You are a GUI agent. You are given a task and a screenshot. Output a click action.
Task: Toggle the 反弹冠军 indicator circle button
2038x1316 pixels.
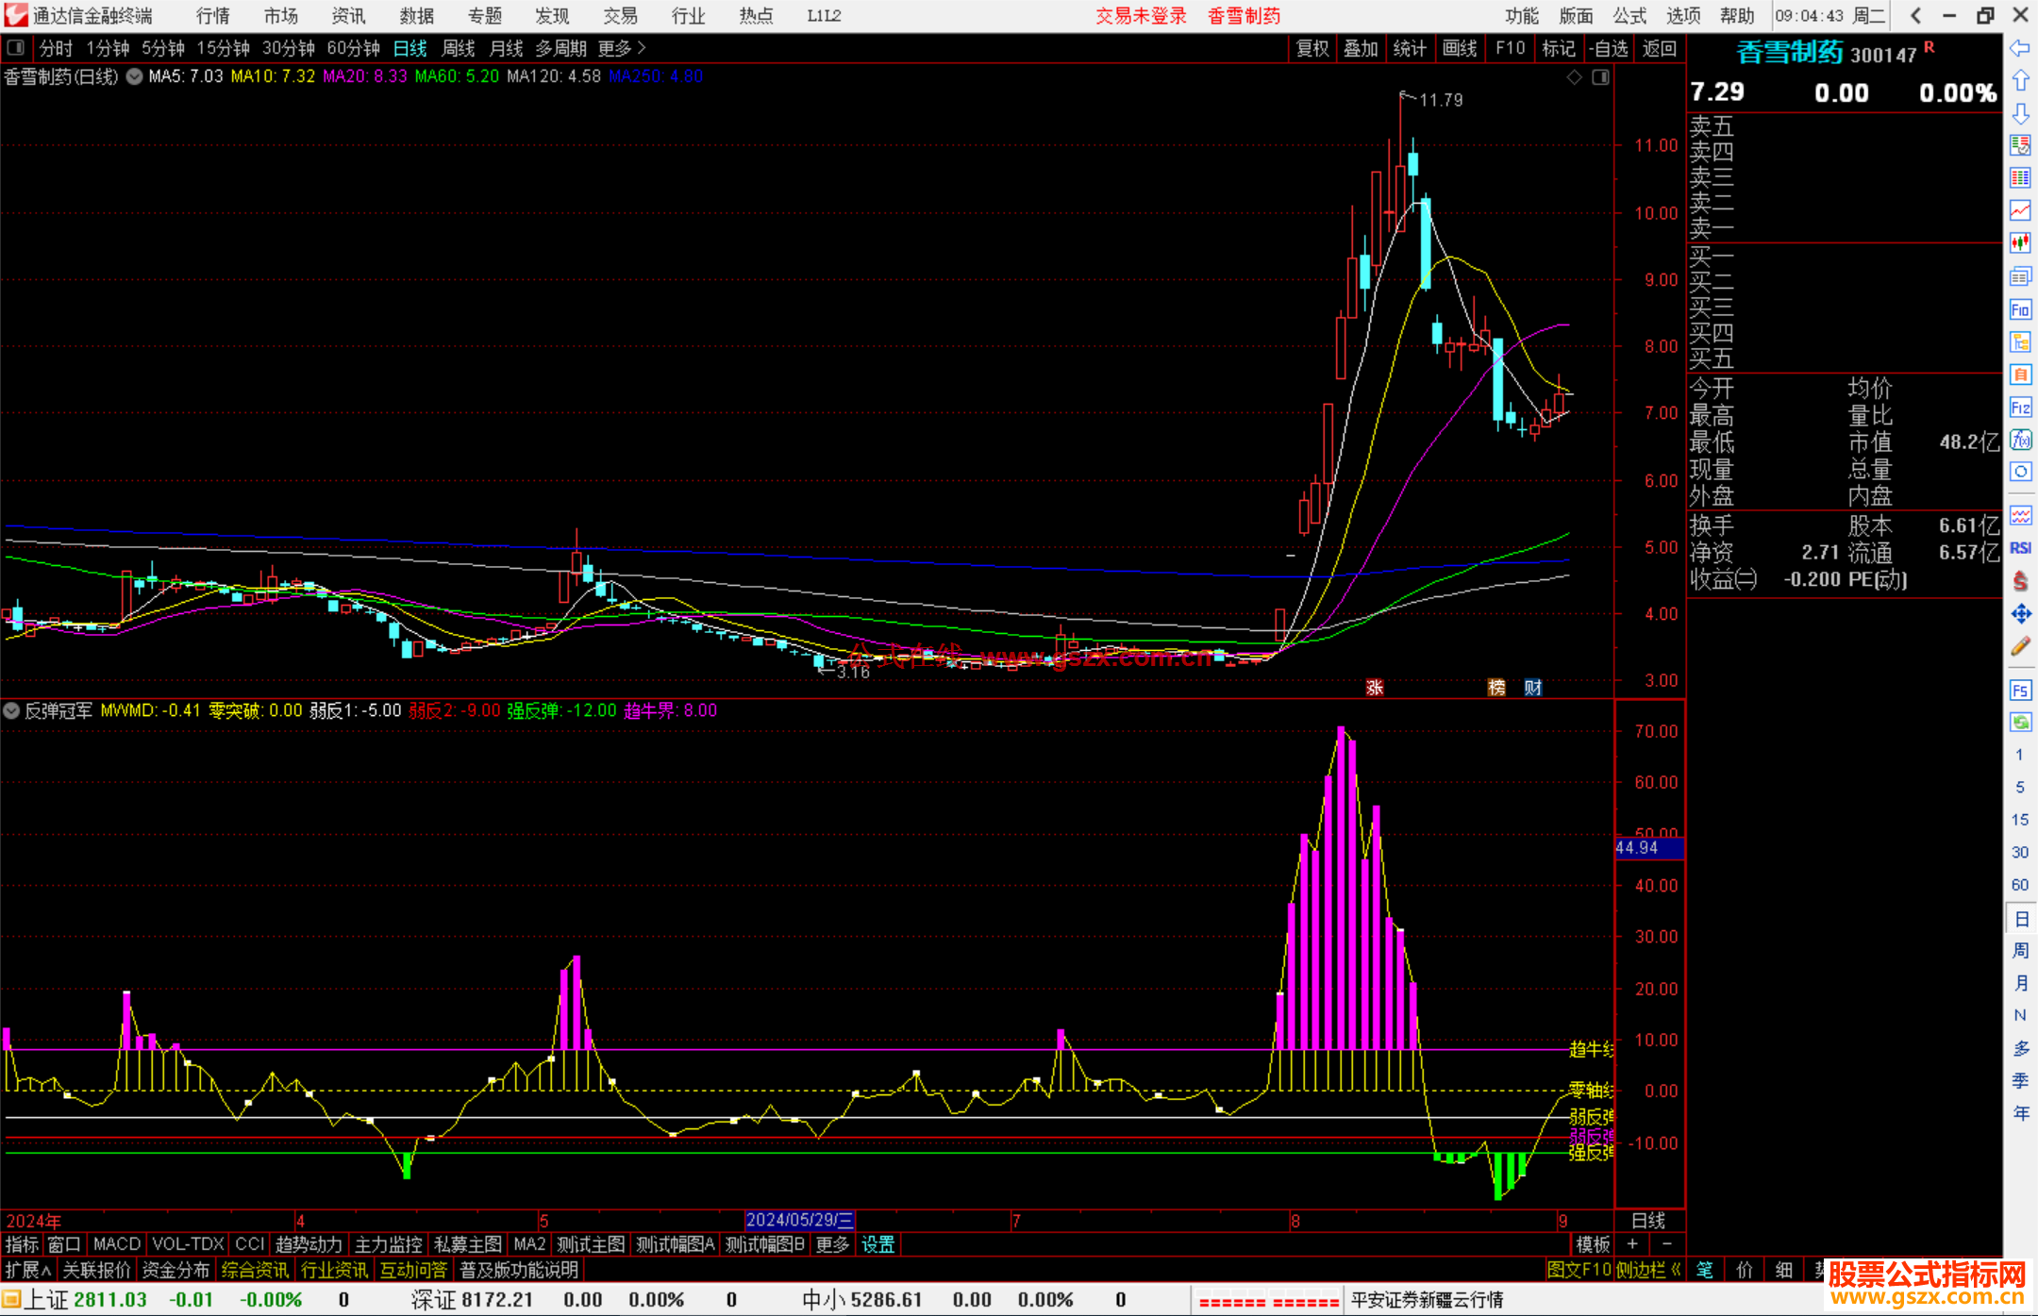point(11,710)
